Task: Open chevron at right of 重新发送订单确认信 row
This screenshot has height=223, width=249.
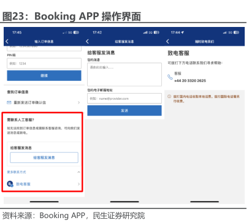Action: coord(79,102)
